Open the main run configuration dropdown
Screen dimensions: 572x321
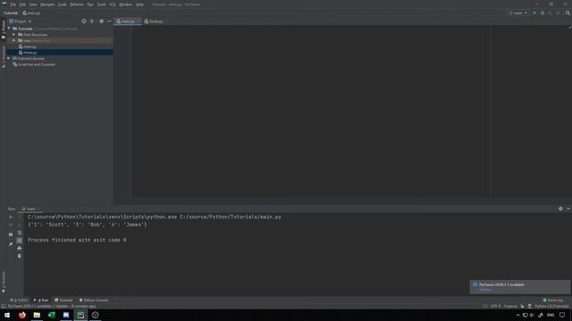(518, 12)
